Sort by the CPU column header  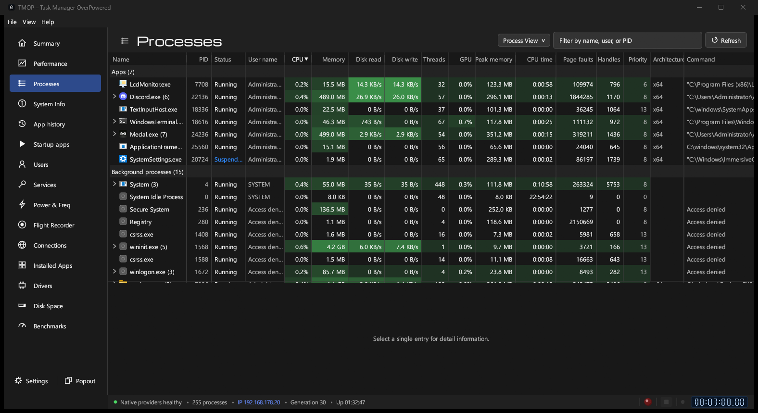coord(298,60)
